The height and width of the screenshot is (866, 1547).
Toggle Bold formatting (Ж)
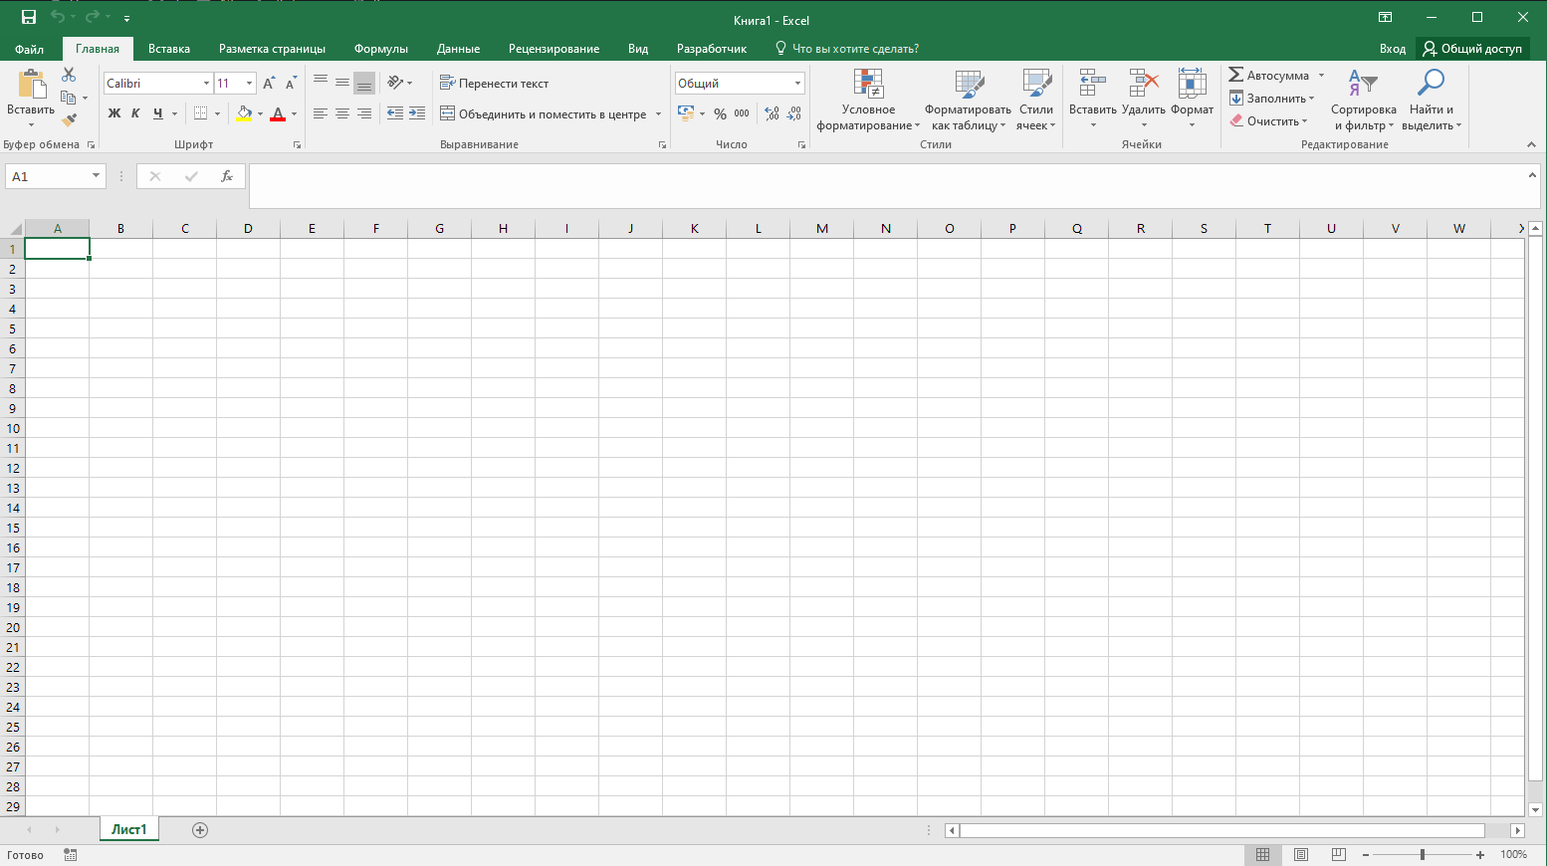[114, 113]
